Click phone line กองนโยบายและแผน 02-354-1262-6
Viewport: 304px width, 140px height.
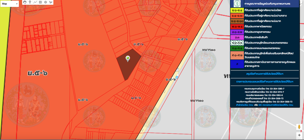(265, 95)
